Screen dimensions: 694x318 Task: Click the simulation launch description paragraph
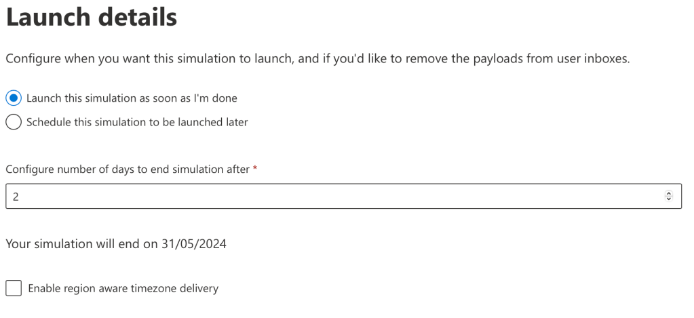coord(317,59)
